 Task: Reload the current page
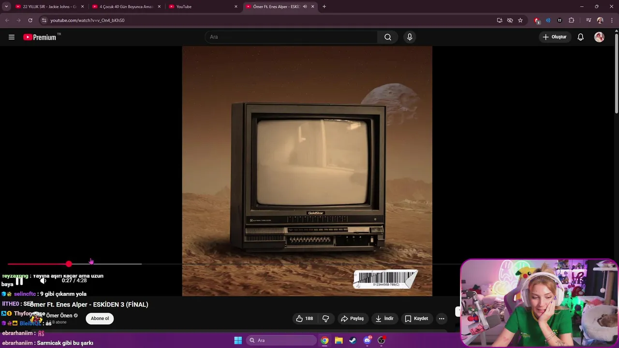(x=30, y=20)
